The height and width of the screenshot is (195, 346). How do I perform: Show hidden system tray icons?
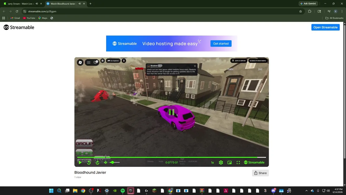click(306, 191)
